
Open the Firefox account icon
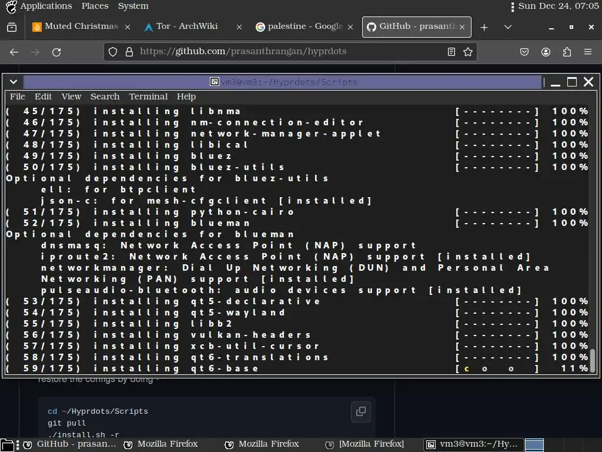click(x=546, y=52)
